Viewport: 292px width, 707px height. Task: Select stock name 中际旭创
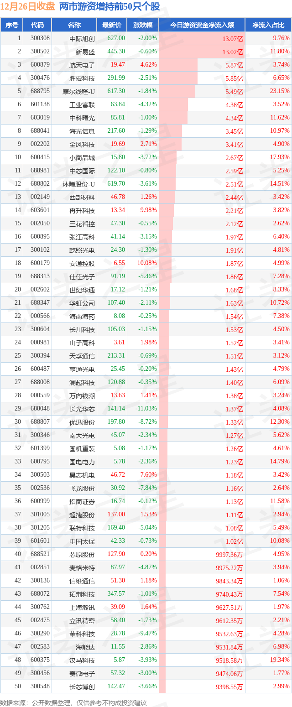pos(82,38)
